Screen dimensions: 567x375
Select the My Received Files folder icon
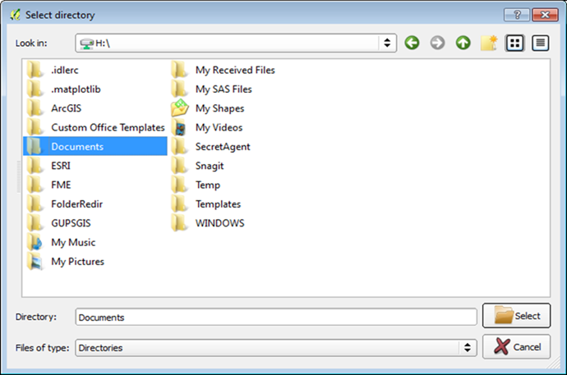[180, 70]
